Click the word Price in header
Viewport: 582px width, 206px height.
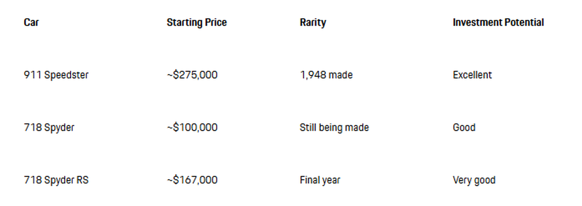click(216, 22)
